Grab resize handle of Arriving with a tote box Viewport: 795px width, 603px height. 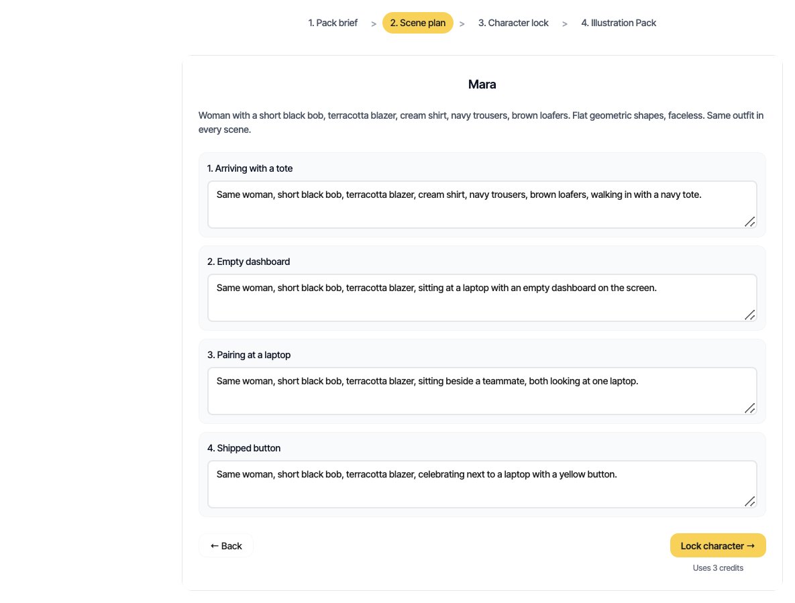click(750, 222)
